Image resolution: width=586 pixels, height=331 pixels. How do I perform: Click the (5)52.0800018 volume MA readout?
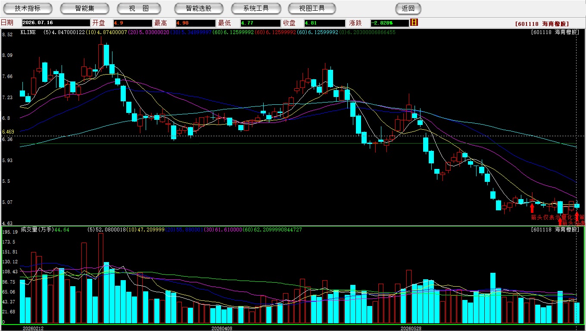[107, 230]
